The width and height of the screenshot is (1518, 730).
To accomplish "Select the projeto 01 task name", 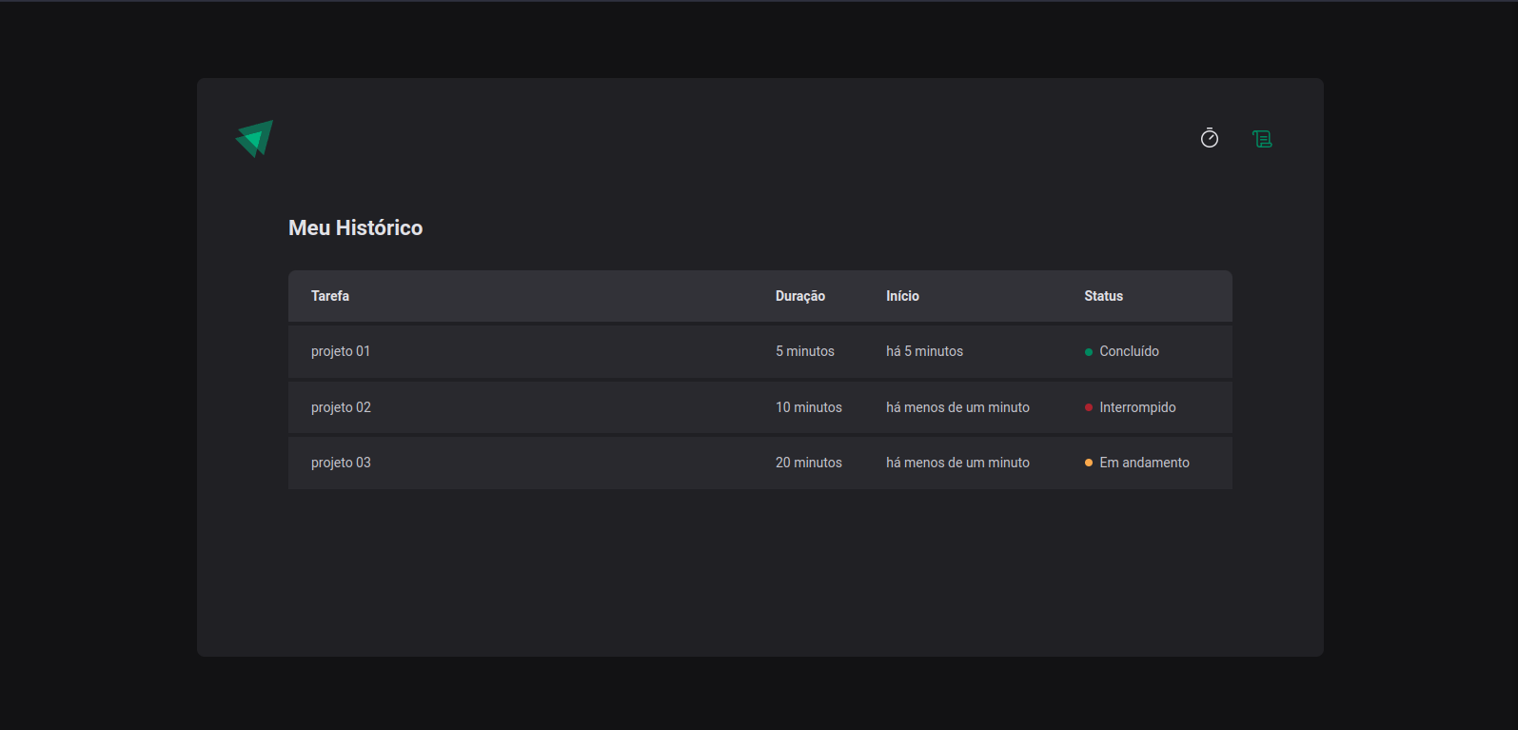I will (x=341, y=351).
